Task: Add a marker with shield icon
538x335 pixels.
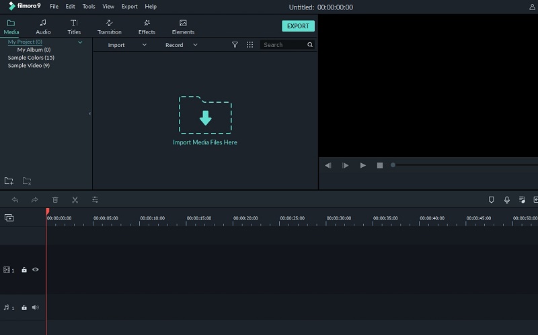Action: point(491,199)
